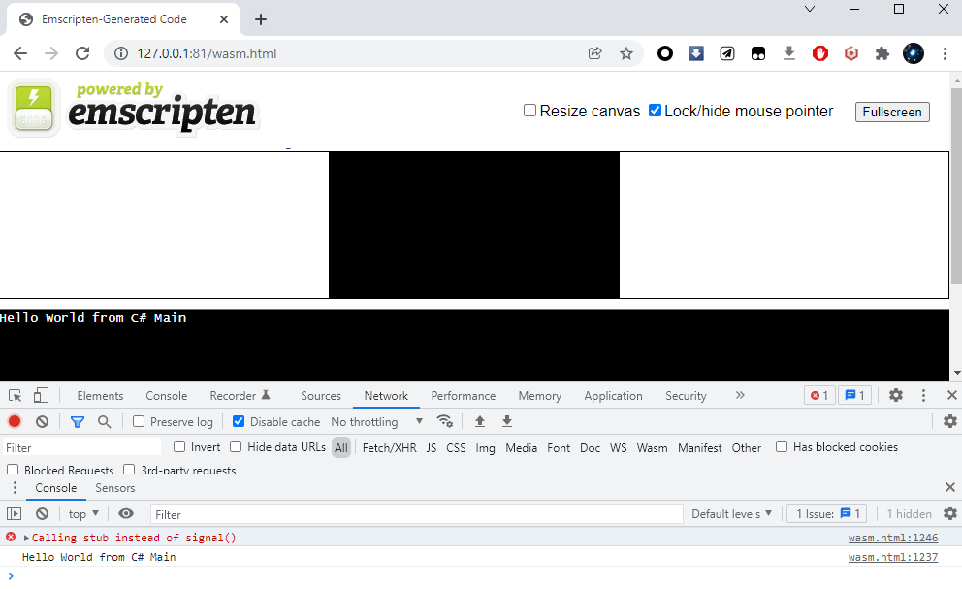Switch to the Application tab
962x589 pixels.
614,396
